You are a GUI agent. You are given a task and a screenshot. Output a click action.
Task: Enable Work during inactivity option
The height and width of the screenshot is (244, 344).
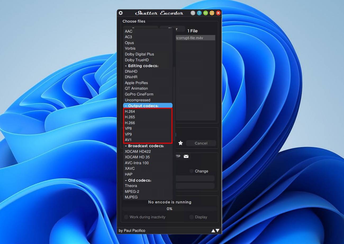tap(145, 217)
